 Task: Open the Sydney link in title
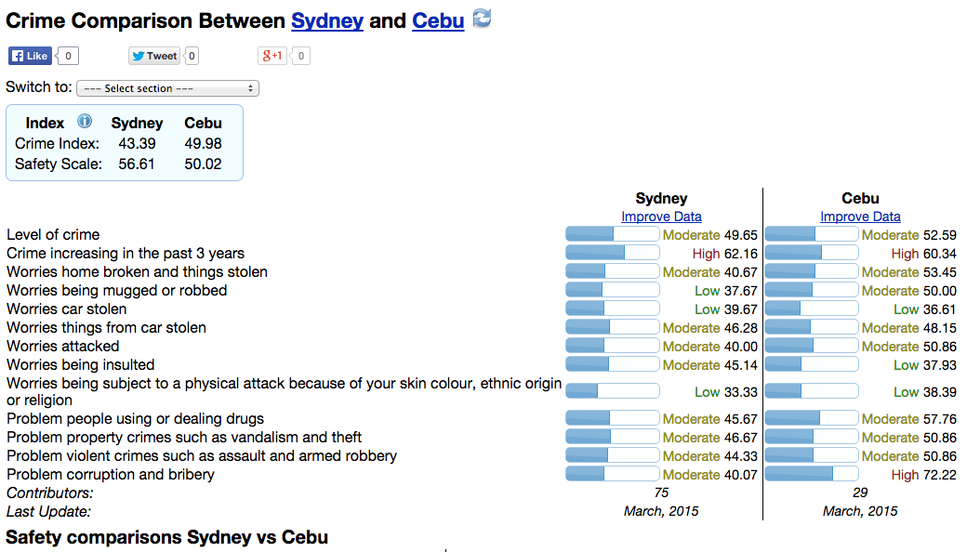[327, 20]
